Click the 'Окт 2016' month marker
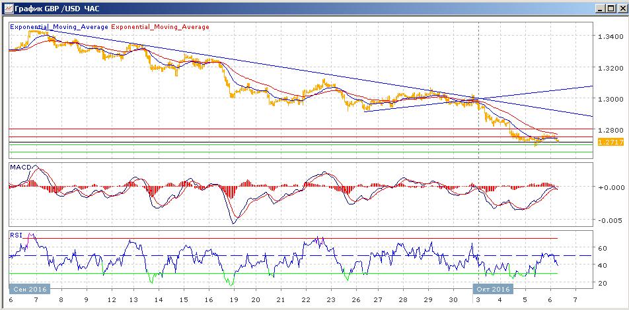Image resolution: width=629 pixels, height=310 pixels. (x=493, y=289)
